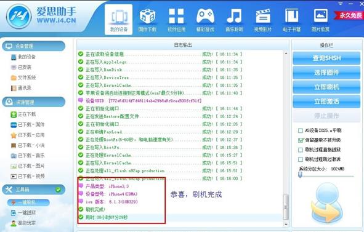Image resolution: width=364 pixels, height=232 pixels.
Task: Click the 正在读取设备信息 log line
Action: 160,54
